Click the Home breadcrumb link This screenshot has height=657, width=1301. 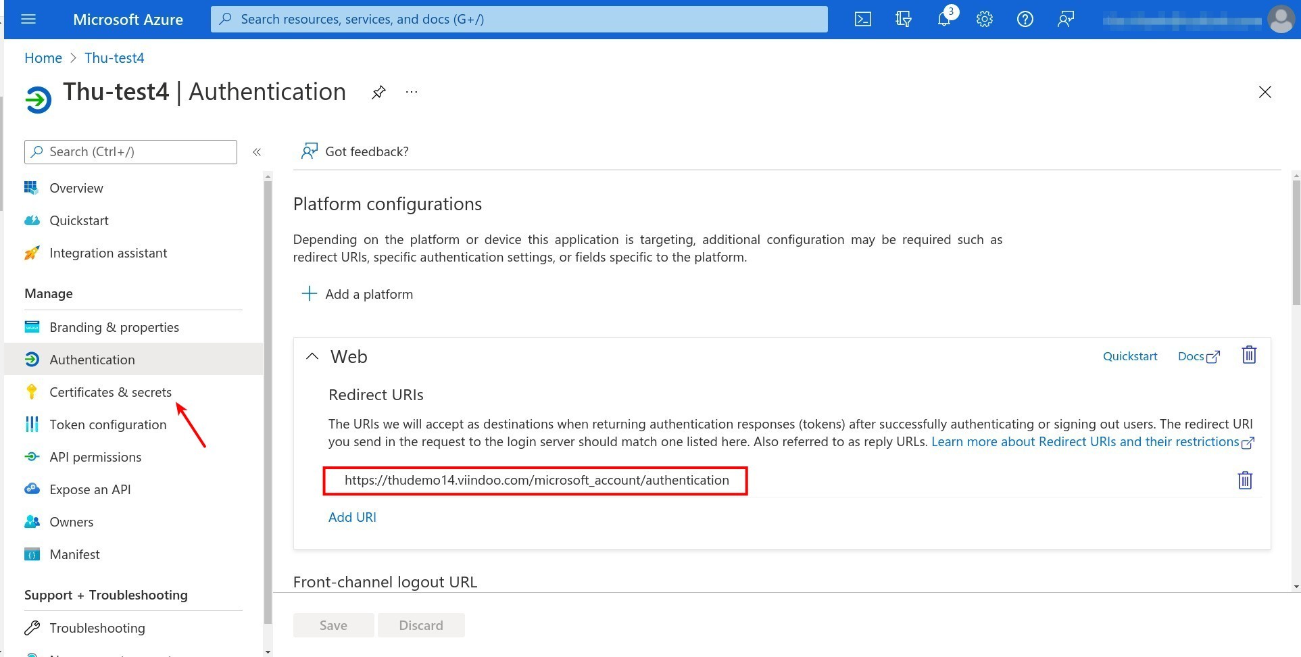pos(43,58)
